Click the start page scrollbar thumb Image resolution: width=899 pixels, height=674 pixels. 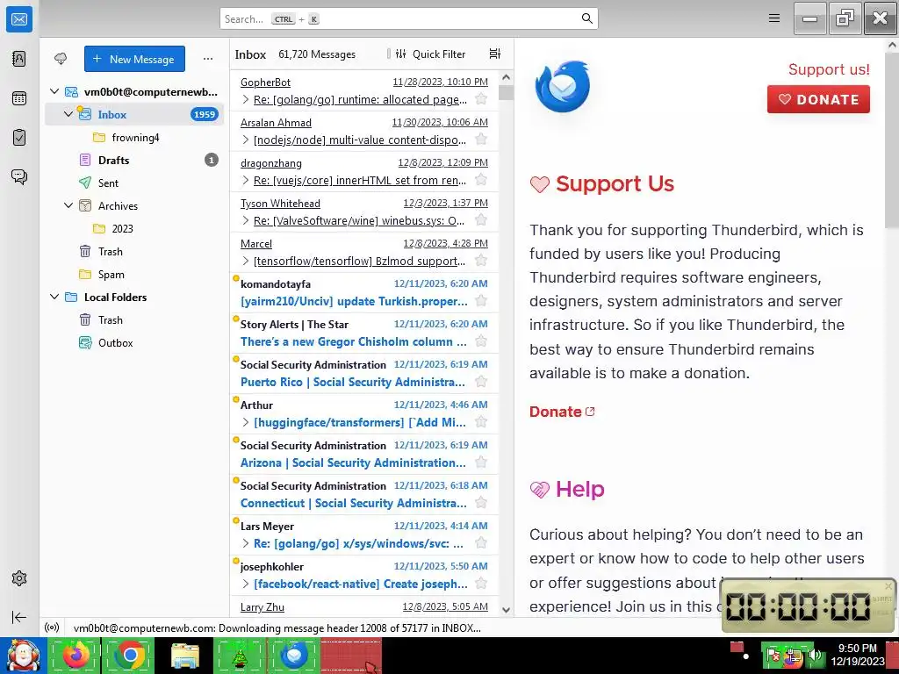tap(892, 141)
